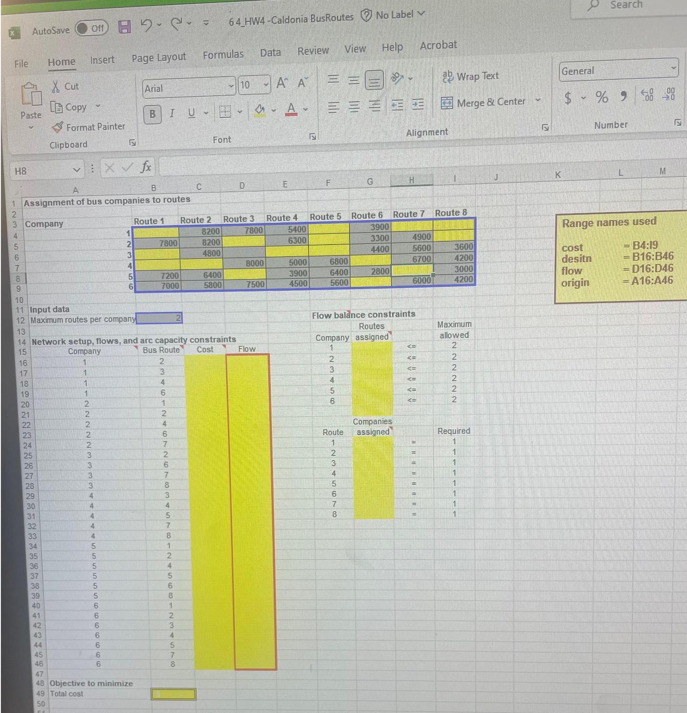
Task: Click the Insert Function fx button
Action: (146, 168)
